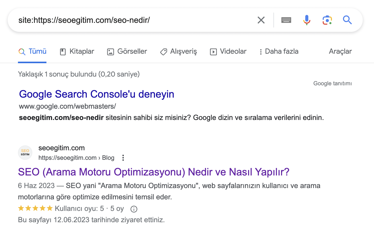Image resolution: width=374 pixels, height=242 pixels.
Task: Click the five-star user rating
Action: tap(35, 208)
